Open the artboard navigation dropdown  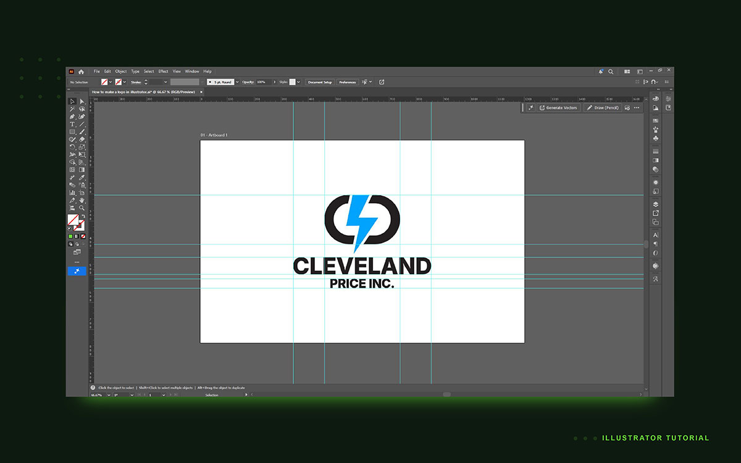pyautogui.click(x=164, y=394)
